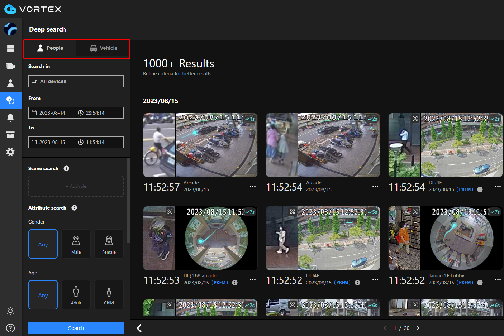This screenshot has height=336, width=504.
Task: Open the archive icon in sidebar
Action: click(x=10, y=135)
